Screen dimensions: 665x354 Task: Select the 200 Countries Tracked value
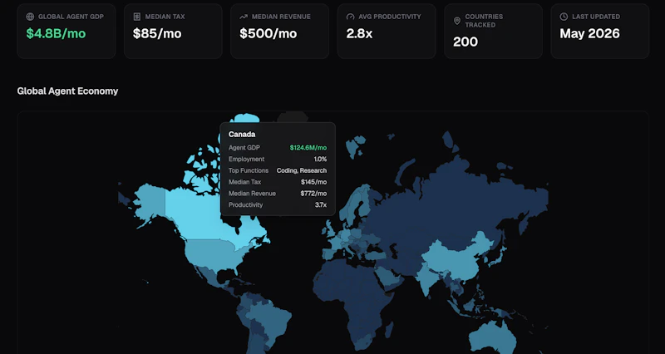tap(465, 42)
